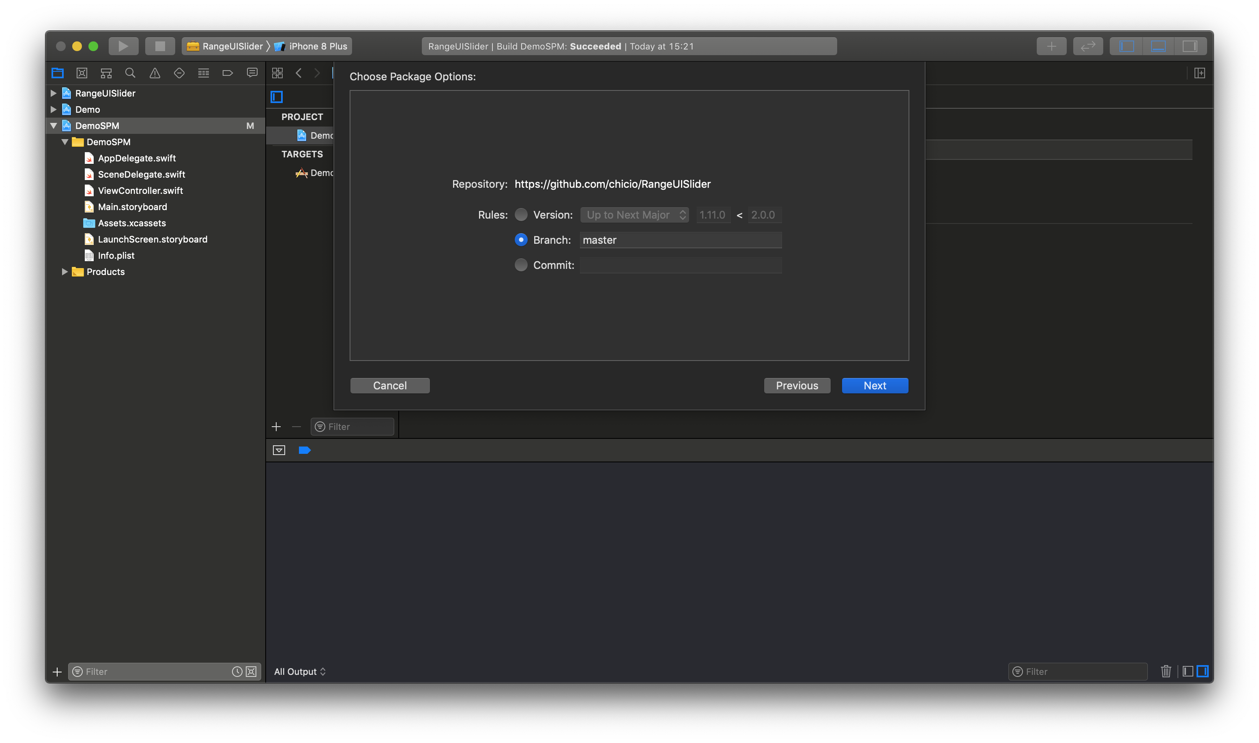Screen dimensions: 1259x743
Task: Select the Branch rule radio button
Action: [x=521, y=240]
